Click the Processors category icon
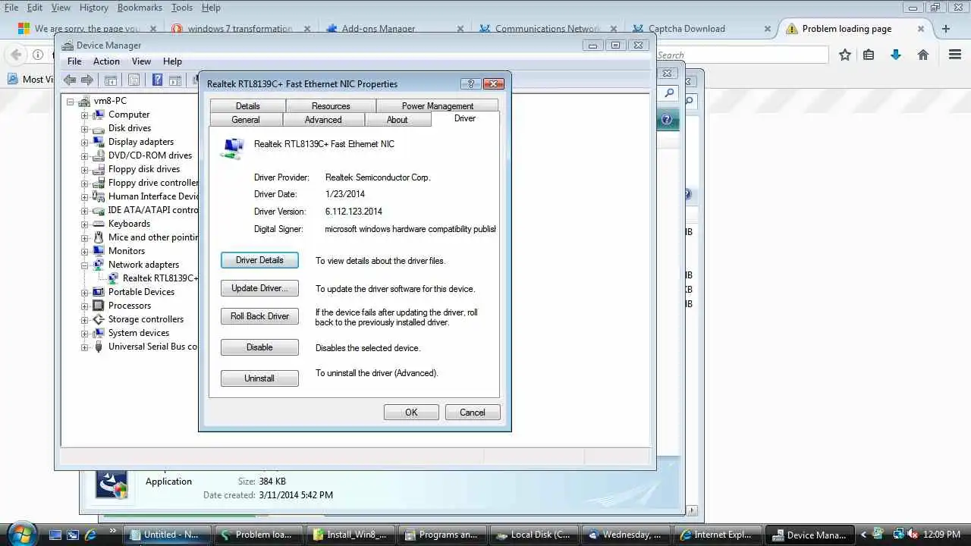 point(98,306)
